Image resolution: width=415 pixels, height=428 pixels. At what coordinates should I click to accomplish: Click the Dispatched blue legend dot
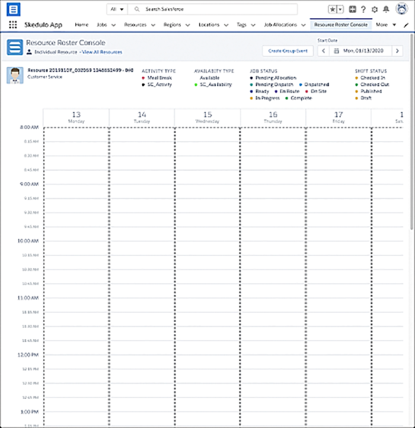[x=301, y=85]
